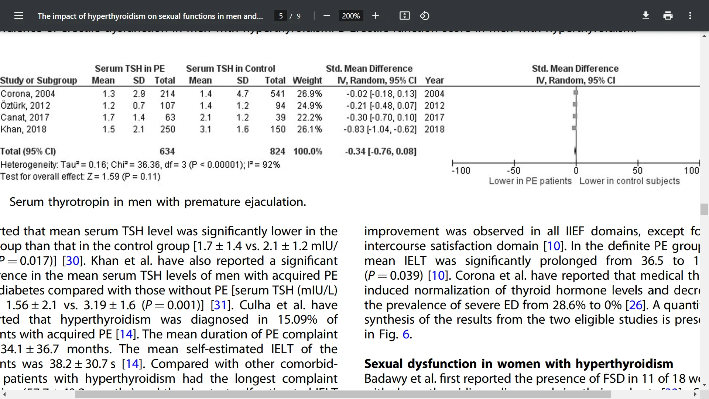The width and height of the screenshot is (709, 399).
Task: Click the '100.0%' total weight value
Action: point(308,151)
